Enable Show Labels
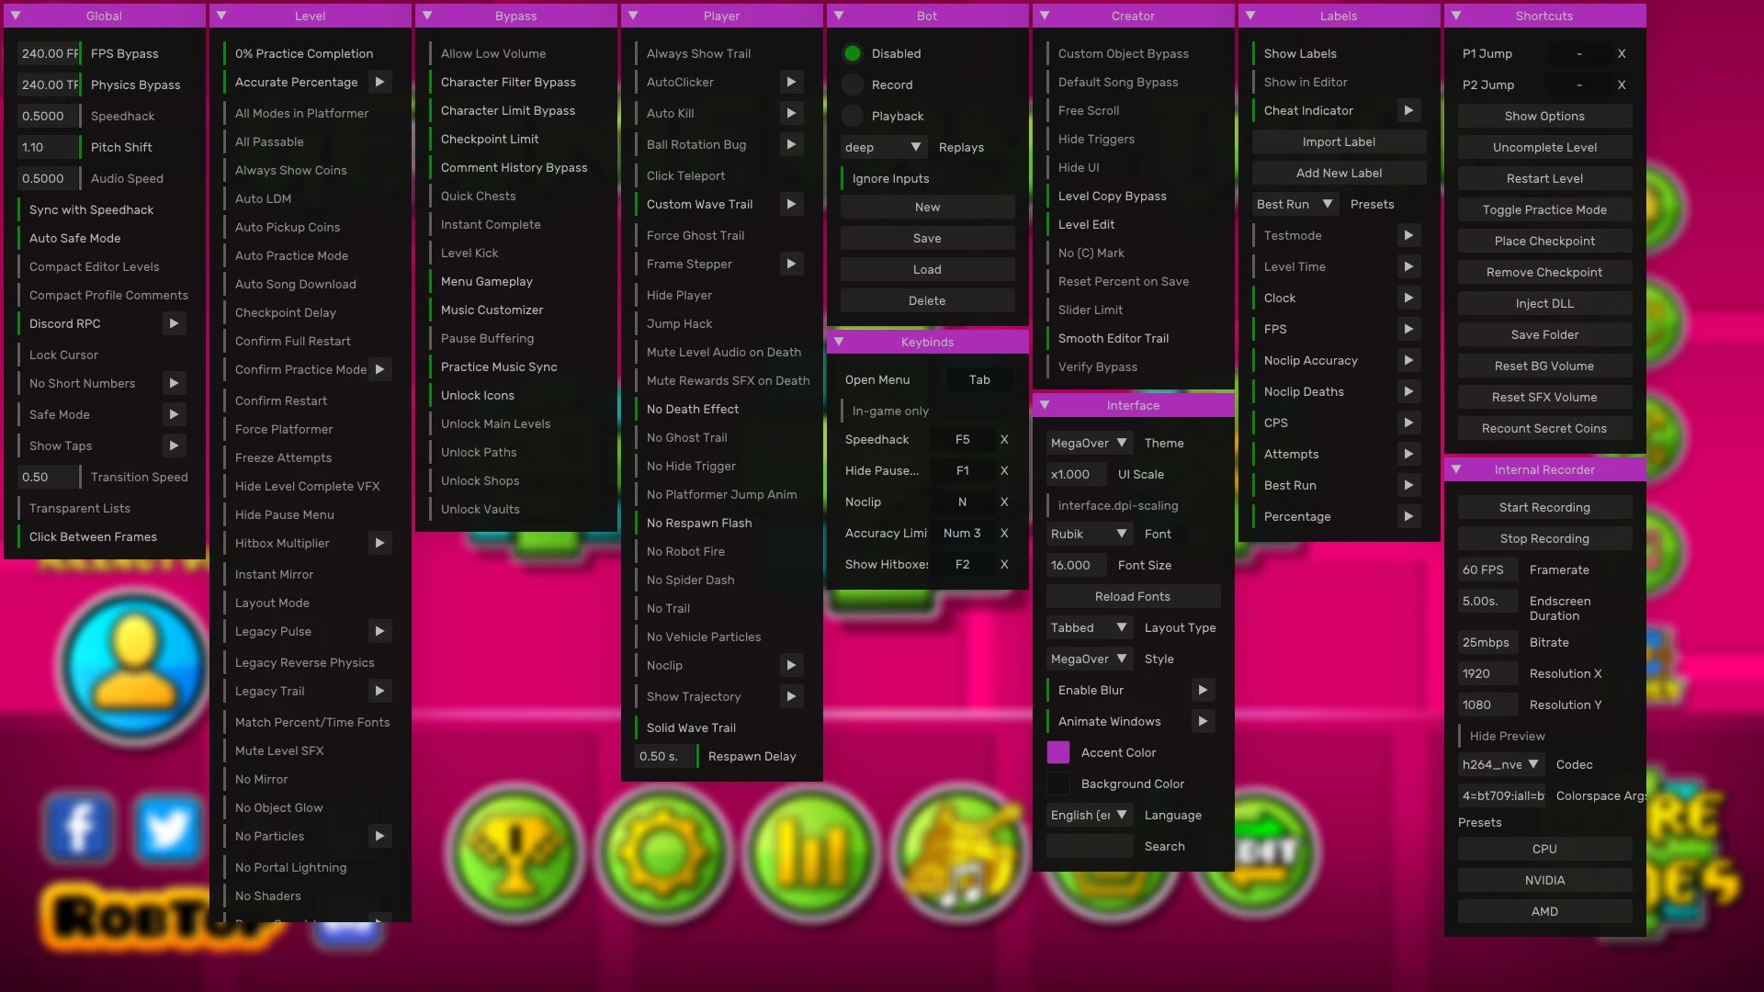 coord(1300,53)
